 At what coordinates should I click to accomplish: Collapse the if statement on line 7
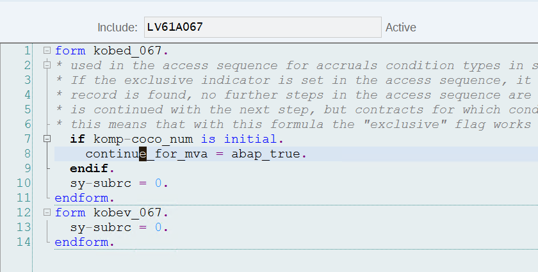click(x=46, y=139)
